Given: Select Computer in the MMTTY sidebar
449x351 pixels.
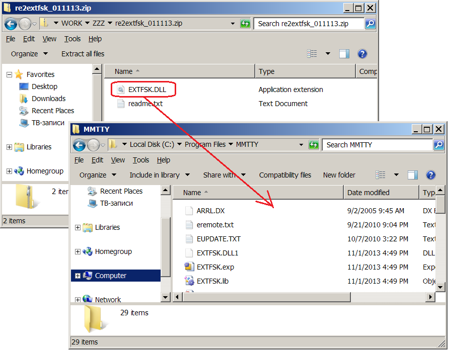Looking at the screenshot, I should coord(111,276).
